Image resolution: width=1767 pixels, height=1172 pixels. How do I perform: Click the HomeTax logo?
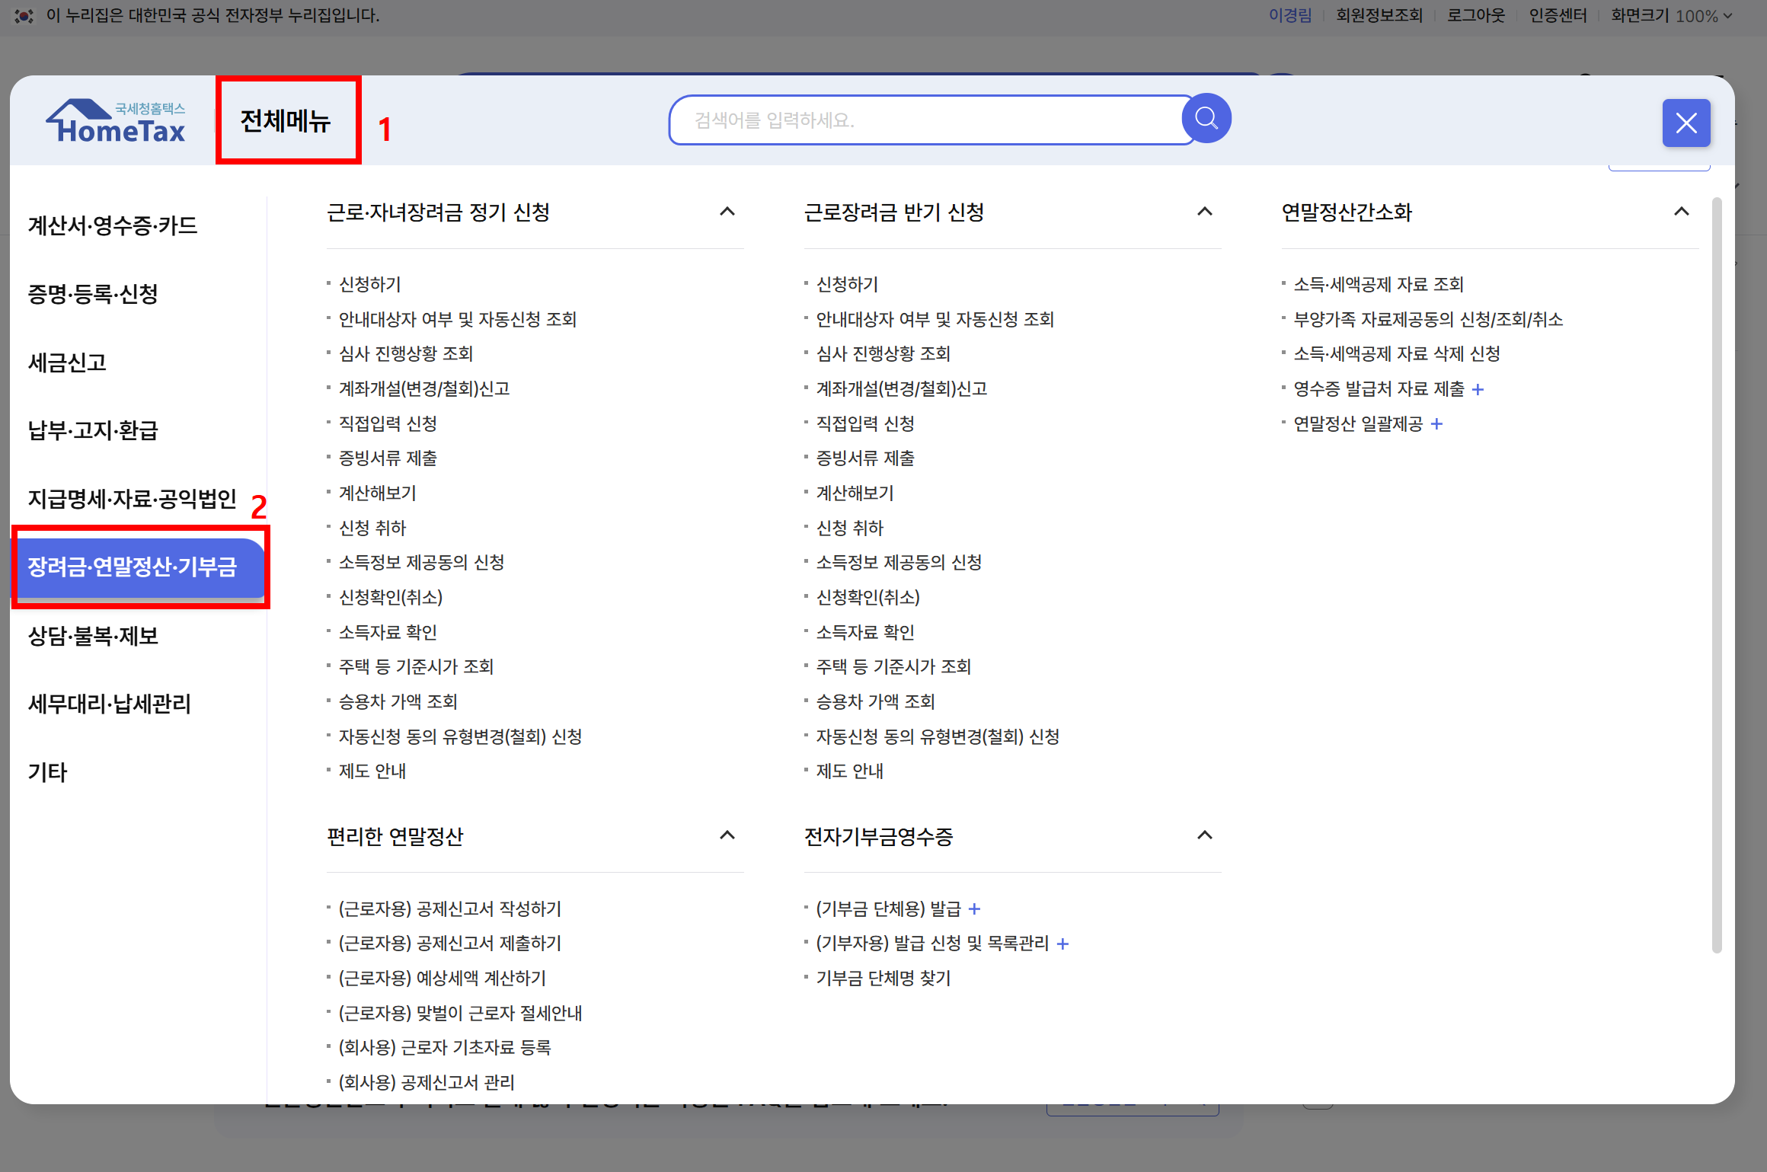[x=116, y=122]
